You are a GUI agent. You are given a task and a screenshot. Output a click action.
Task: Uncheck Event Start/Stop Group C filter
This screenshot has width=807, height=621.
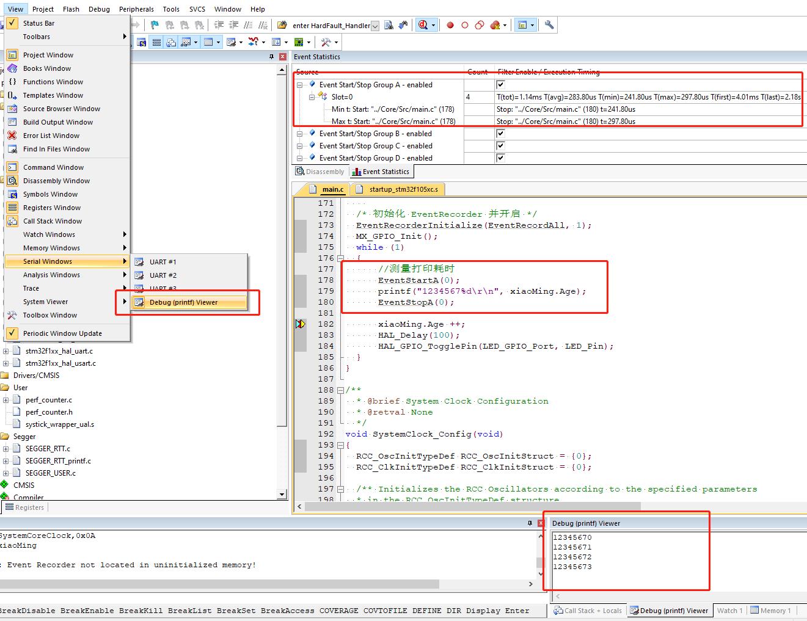click(x=500, y=146)
